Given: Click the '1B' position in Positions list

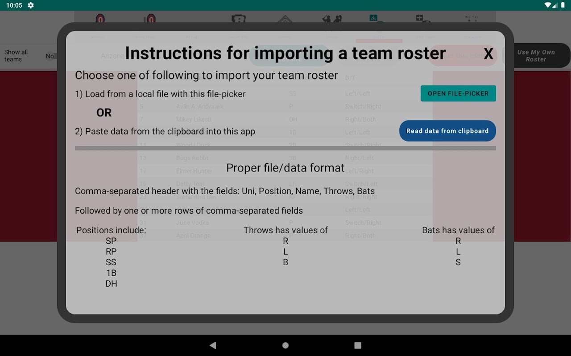Looking at the screenshot, I should pos(111,273).
